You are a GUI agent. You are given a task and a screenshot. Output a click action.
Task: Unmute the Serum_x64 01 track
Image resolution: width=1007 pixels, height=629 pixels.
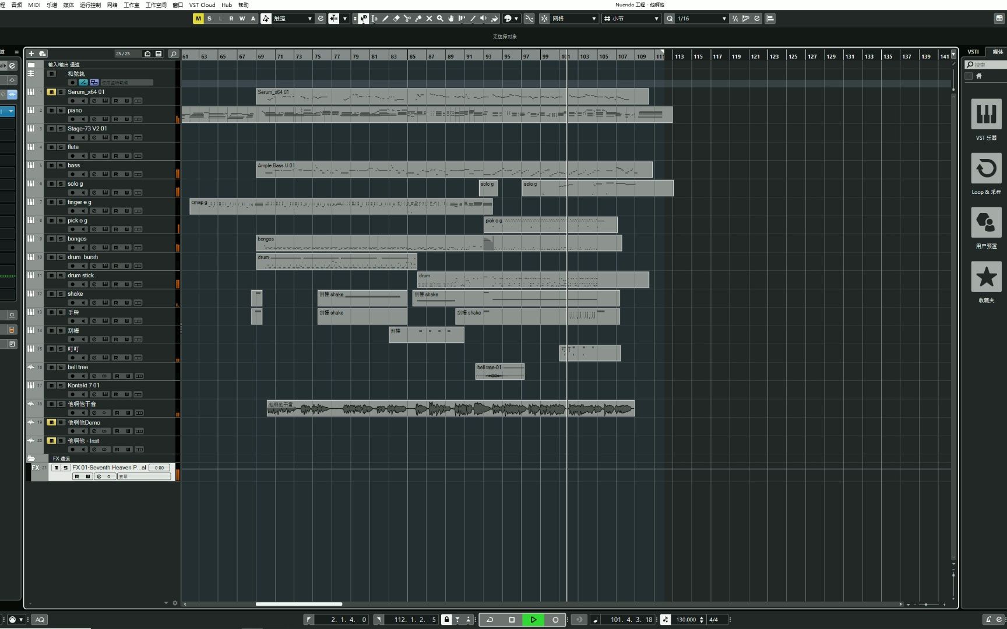pyautogui.click(x=51, y=92)
